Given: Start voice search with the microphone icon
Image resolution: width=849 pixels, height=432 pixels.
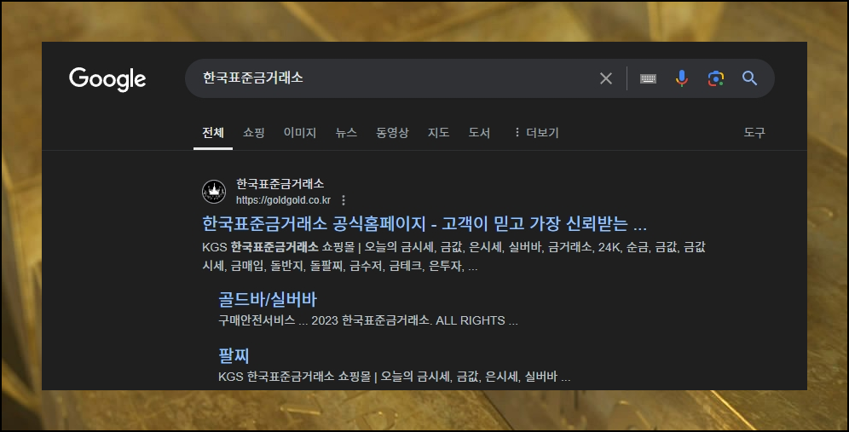Looking at the screenshot, I should pos(682,78).
